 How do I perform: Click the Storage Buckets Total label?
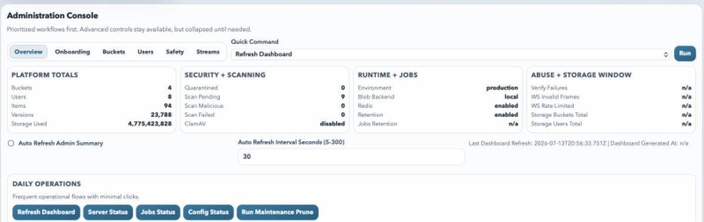tap(560, 115)
